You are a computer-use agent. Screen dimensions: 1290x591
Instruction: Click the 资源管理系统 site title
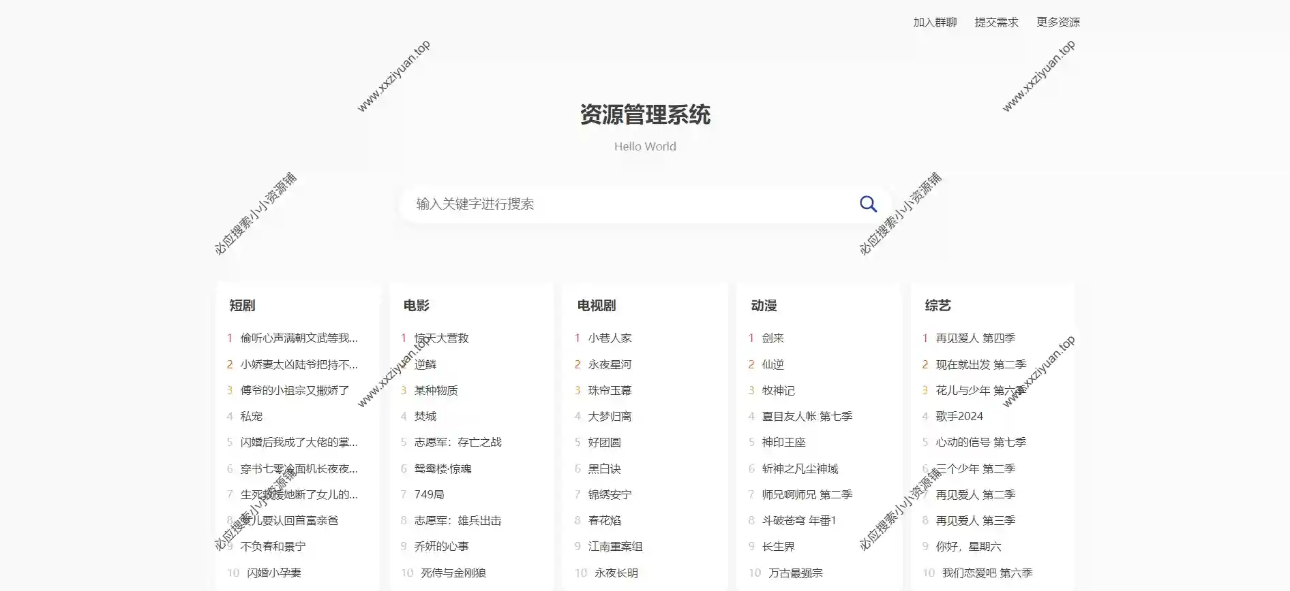(645, 114)
